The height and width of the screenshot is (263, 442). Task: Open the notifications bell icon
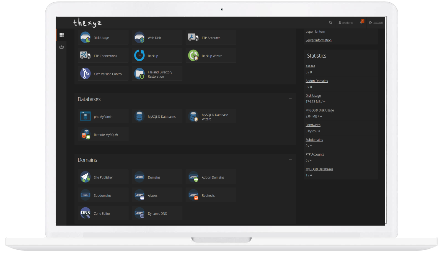point(361,22)
